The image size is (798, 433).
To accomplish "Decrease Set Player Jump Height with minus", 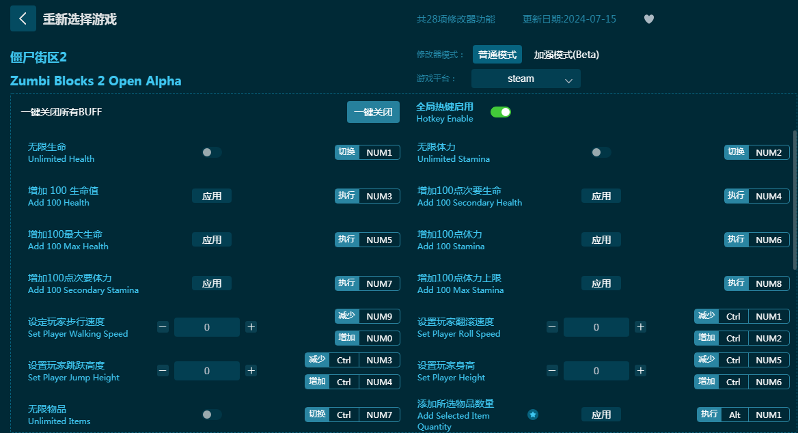I will coord(163,370).
